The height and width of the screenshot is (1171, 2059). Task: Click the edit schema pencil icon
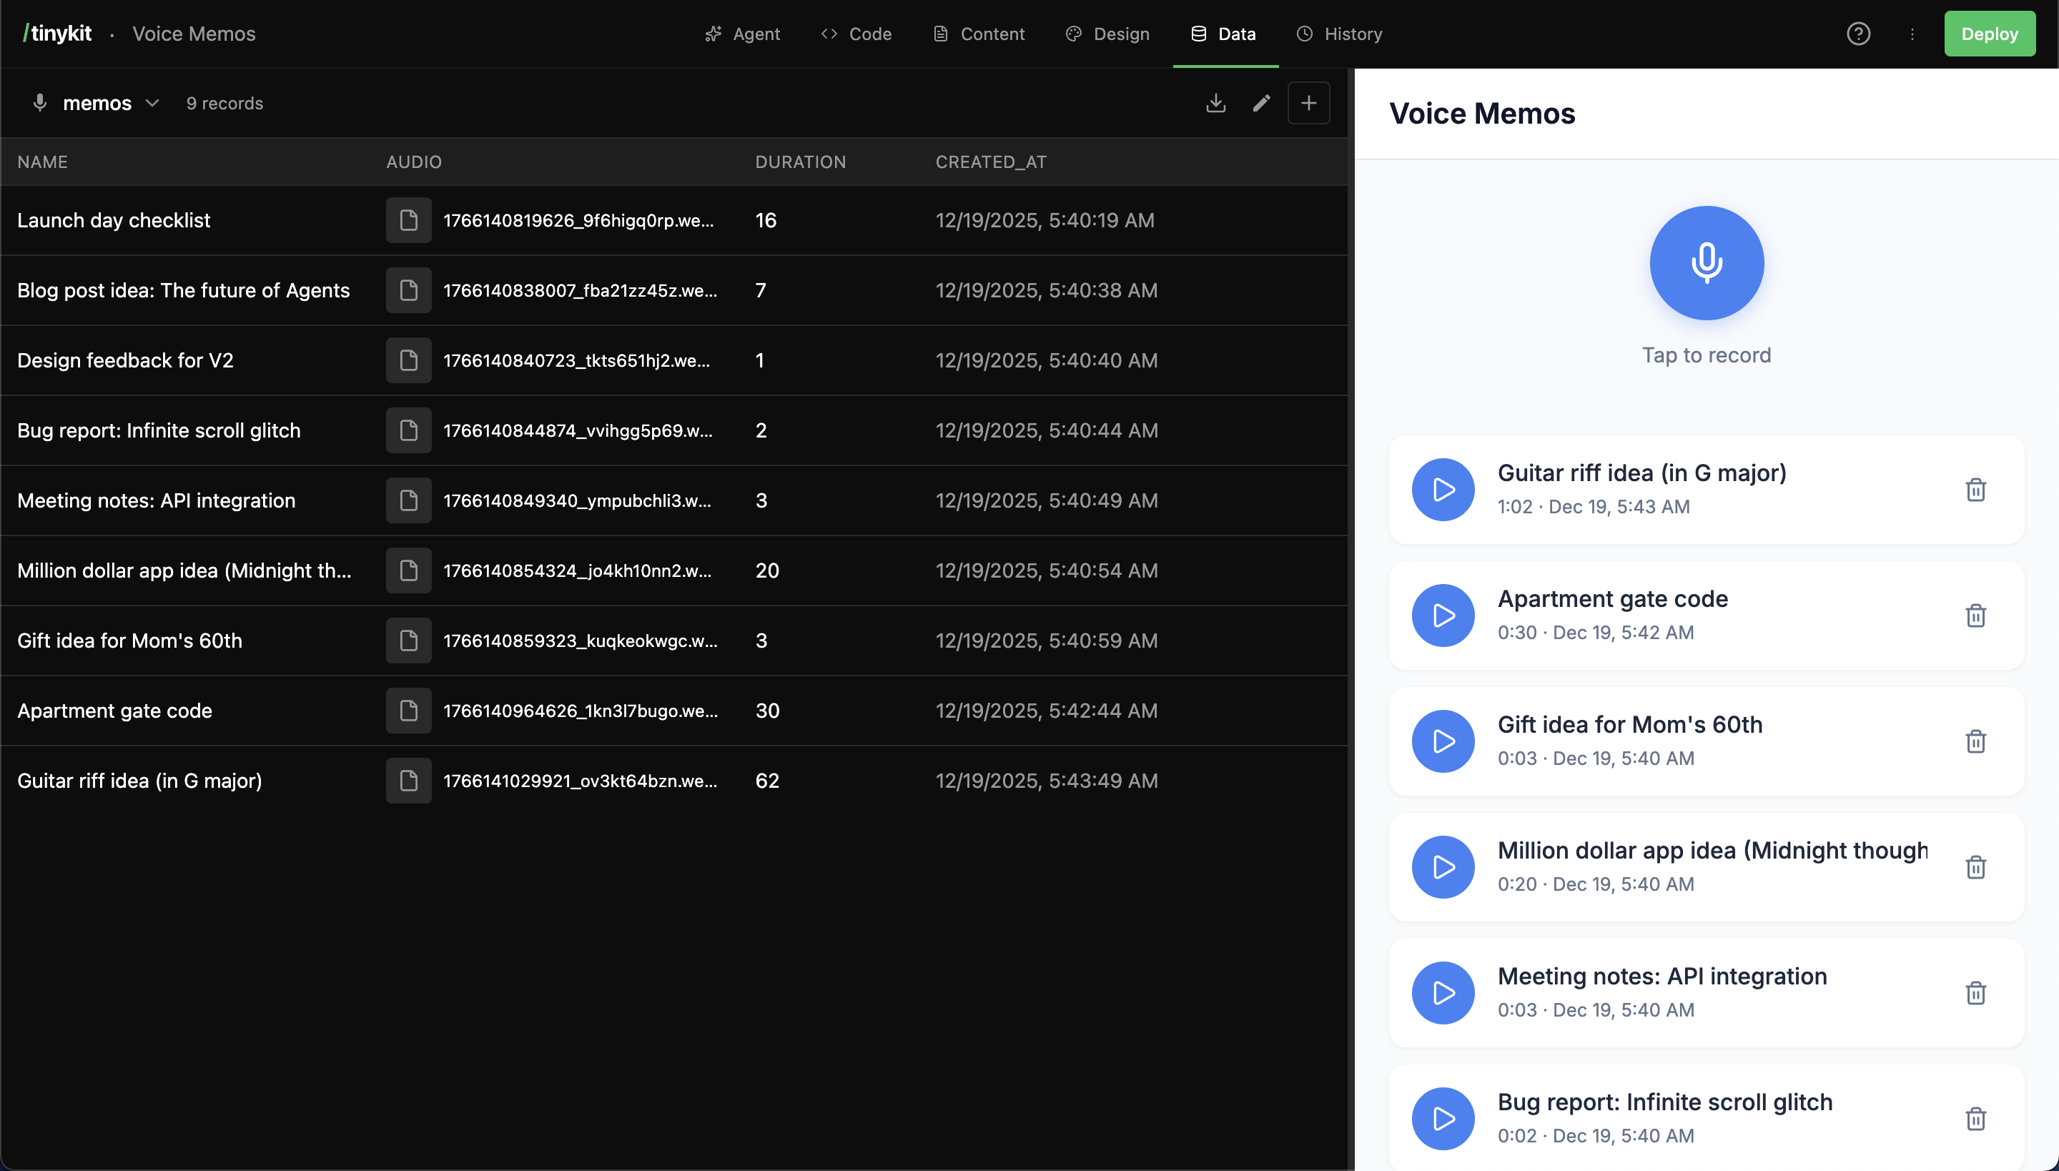(x=1260, y=103)
